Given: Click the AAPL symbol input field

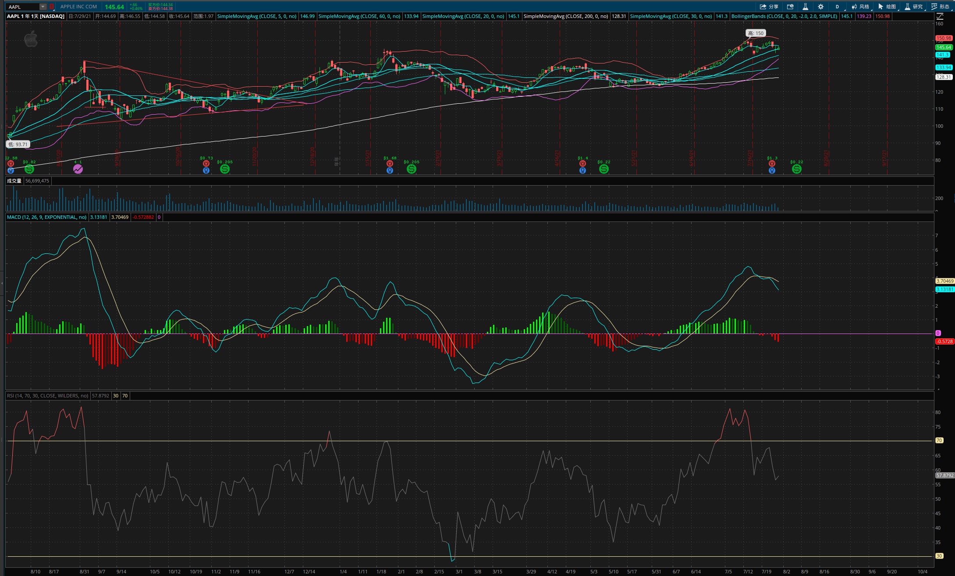Looking at the screenshot, I should pyautogui.click(x=23, y=7).
